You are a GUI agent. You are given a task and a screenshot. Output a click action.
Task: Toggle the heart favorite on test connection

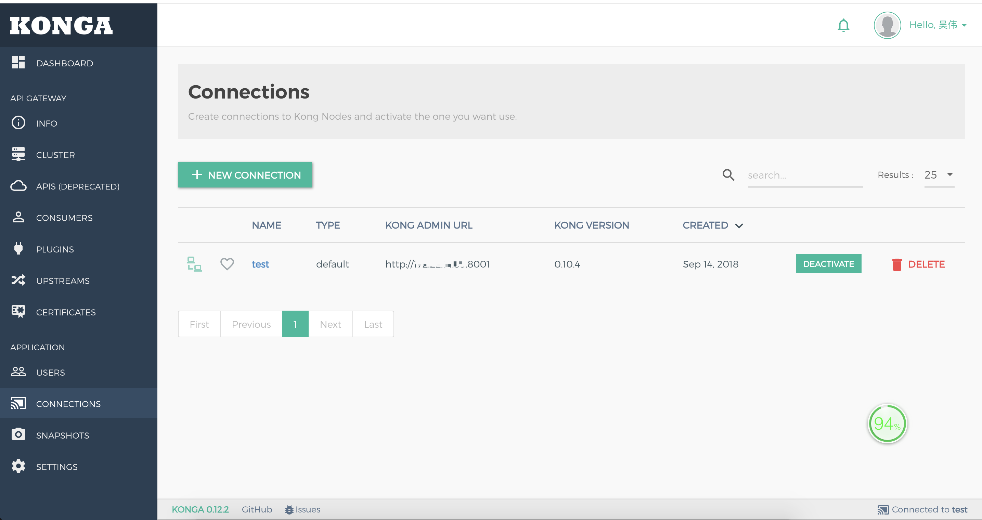(227, 264)
